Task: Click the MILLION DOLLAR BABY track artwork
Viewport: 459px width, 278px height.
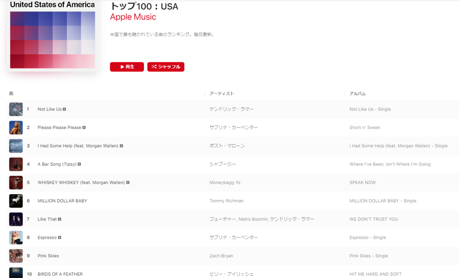Action: (16, 201)
